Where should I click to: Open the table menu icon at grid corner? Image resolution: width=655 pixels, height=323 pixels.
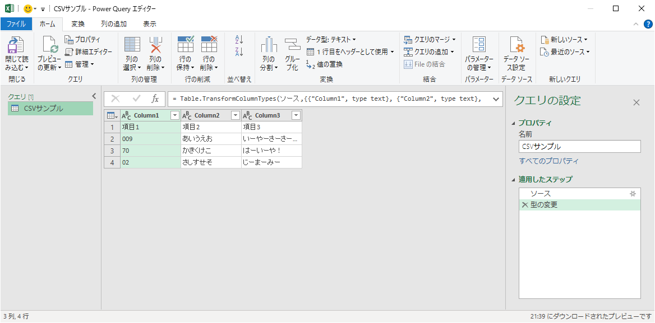(112, 115)
